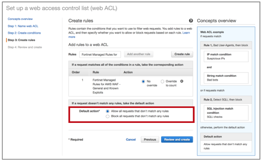The image size is (263, 162).
Task: Open Concepts overview in the sidebar
Action: point(20,19)
